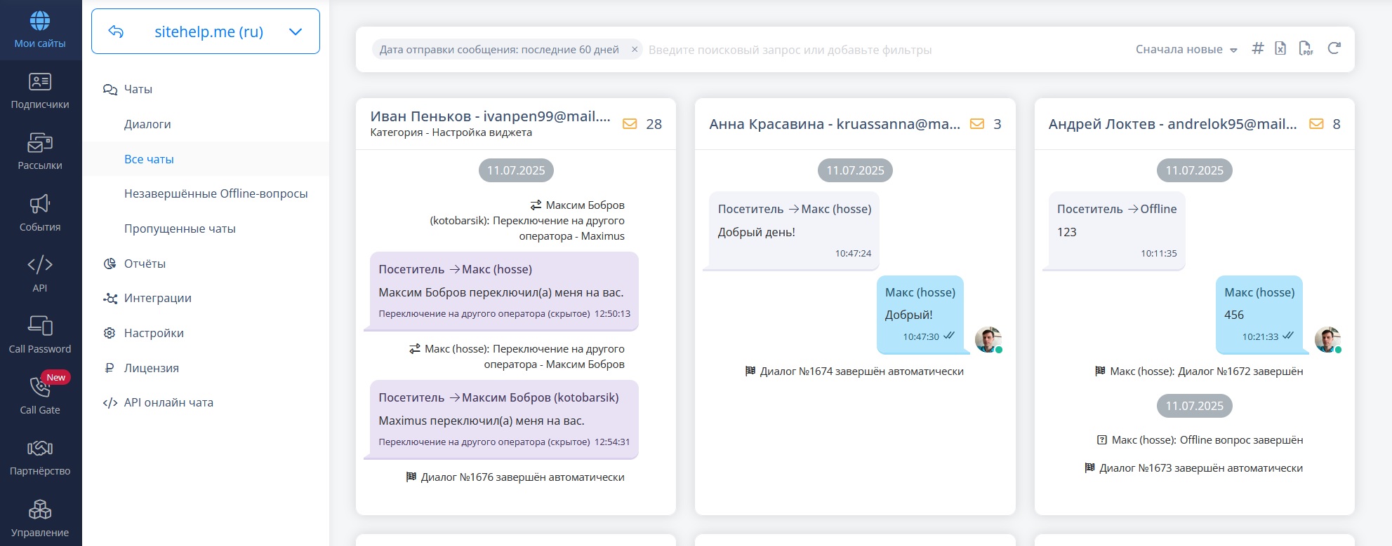Viewport: 1392px width, 546px height.
Task: Click 11.07.2025 date badge in Иван Пеньков chat
Action: (516, 170)
